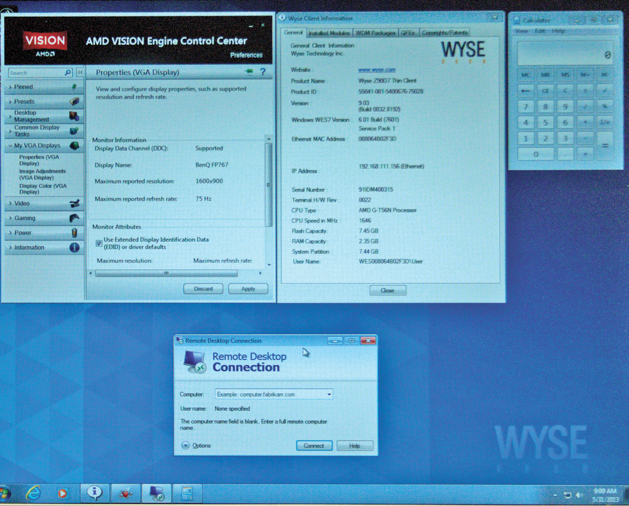Open Remote Desktop Connection from the taskbar

[x=156, y=493]
